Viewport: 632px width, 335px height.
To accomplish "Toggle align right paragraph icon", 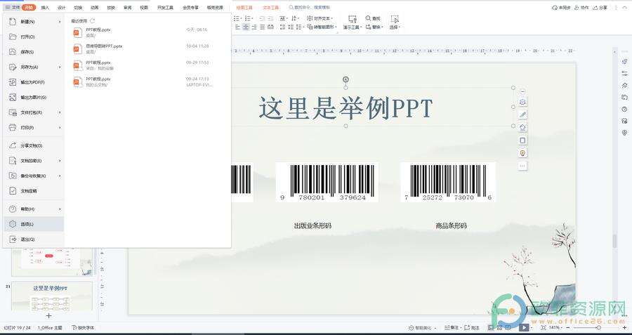I will [254, 27].
